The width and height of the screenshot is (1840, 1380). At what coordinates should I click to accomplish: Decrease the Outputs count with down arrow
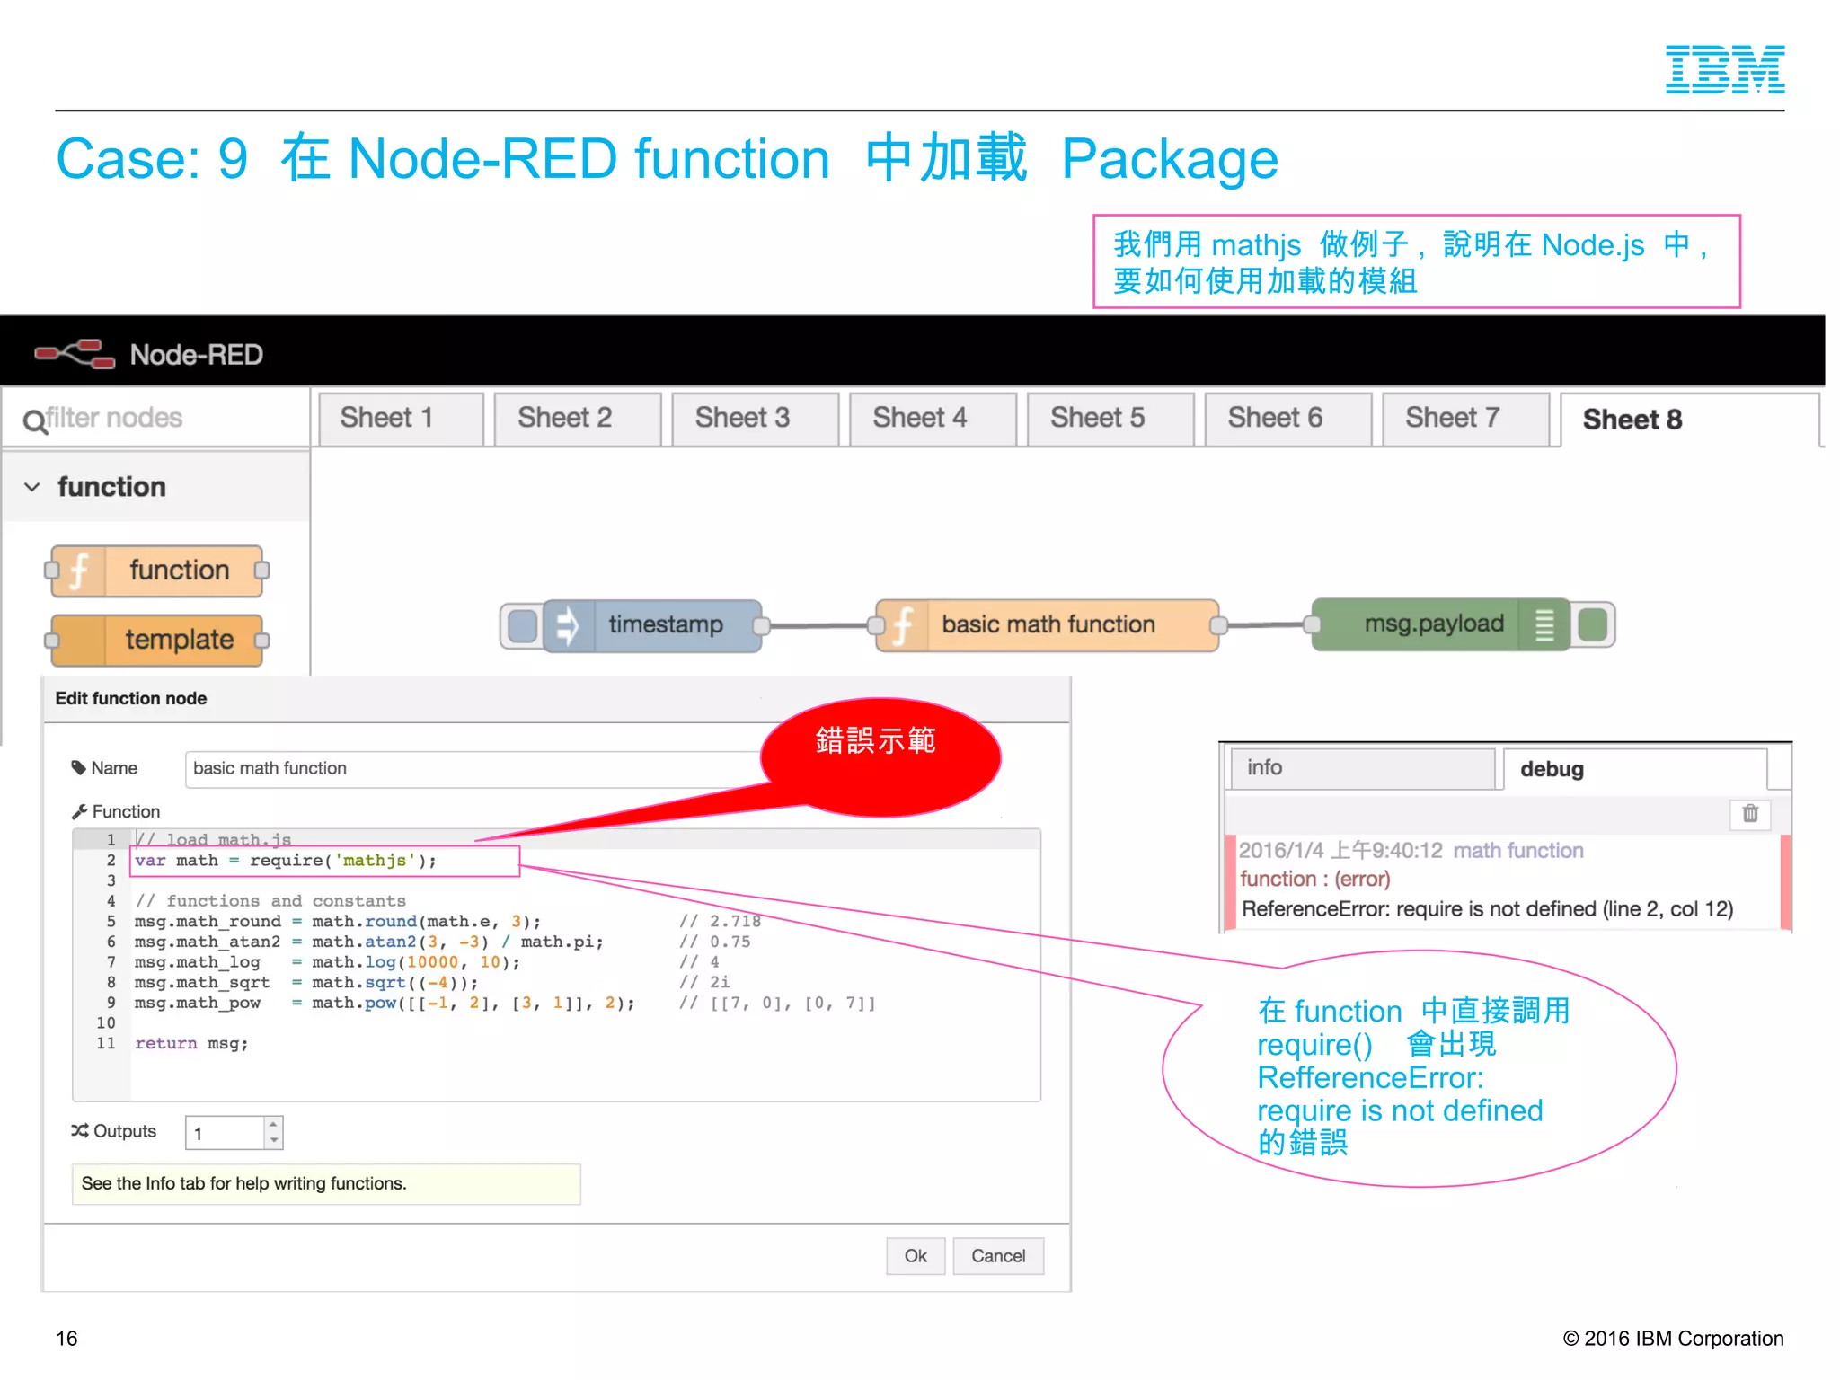tap(274, 1140)
